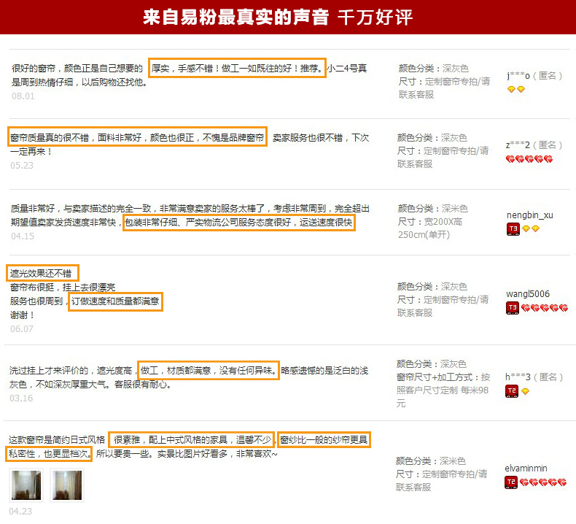576x524 pixels.
Task: Open reviewer j***o profile name
Action: (x=518, y=76)
